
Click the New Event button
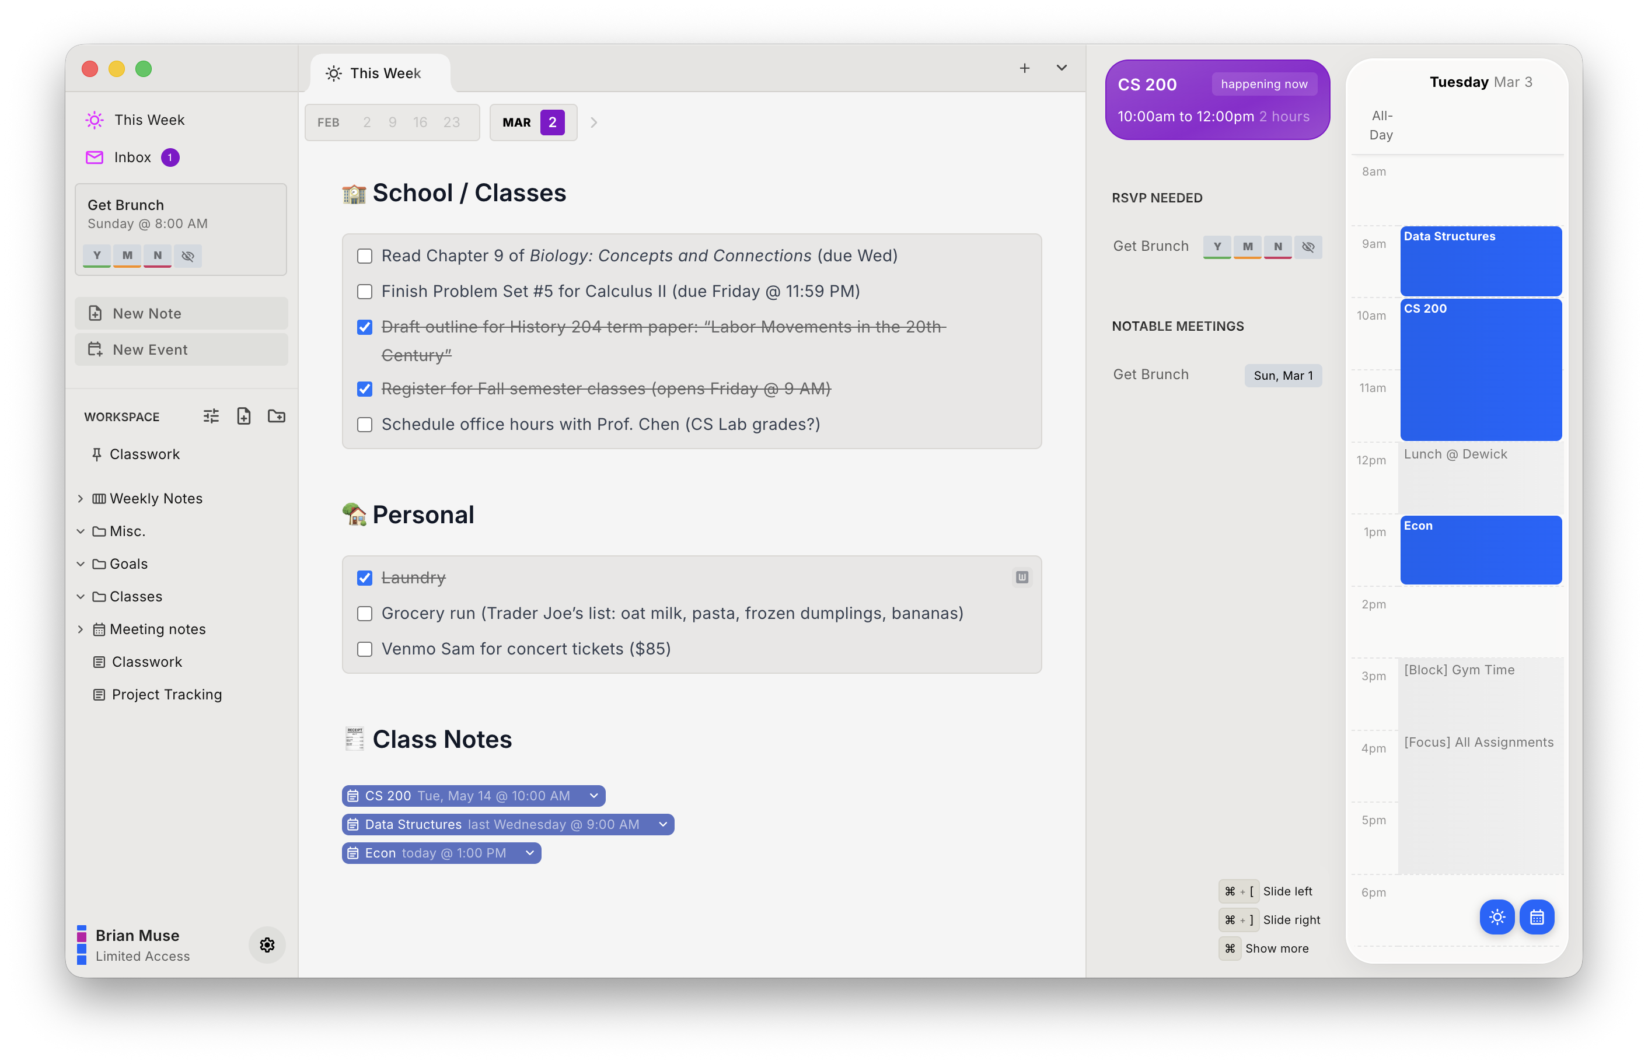tap(181, 349)
